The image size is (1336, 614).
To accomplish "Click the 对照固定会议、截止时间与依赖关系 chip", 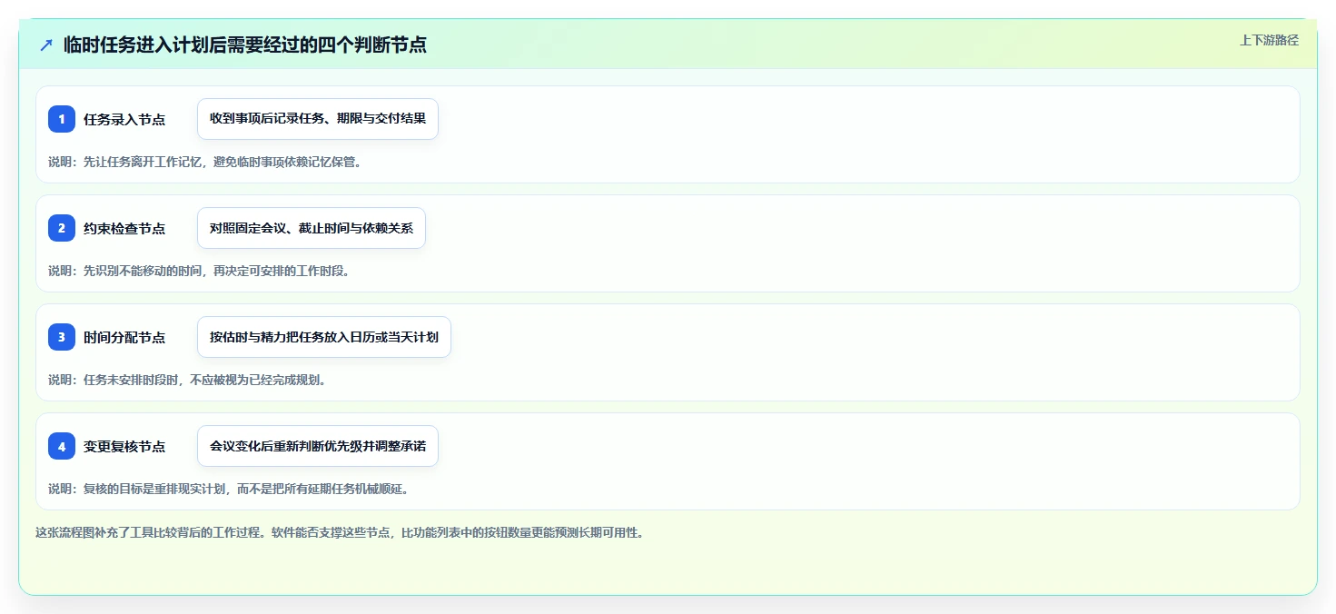I will 312,228.
